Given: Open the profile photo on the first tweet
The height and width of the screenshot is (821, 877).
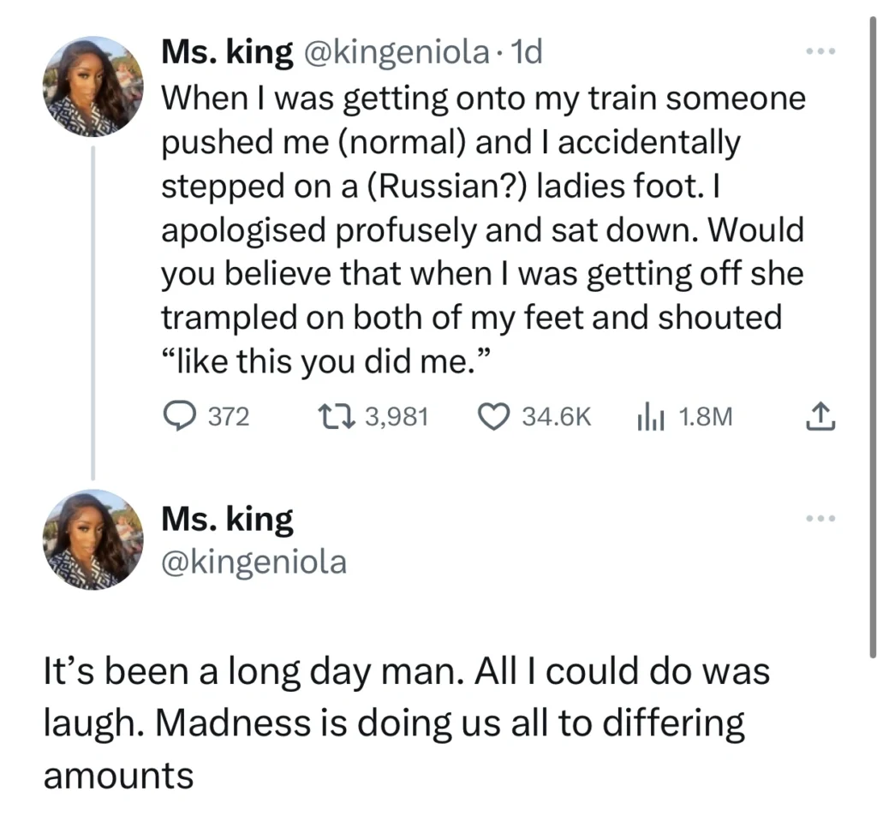Looking at the screenshot, I should [92, 86].
